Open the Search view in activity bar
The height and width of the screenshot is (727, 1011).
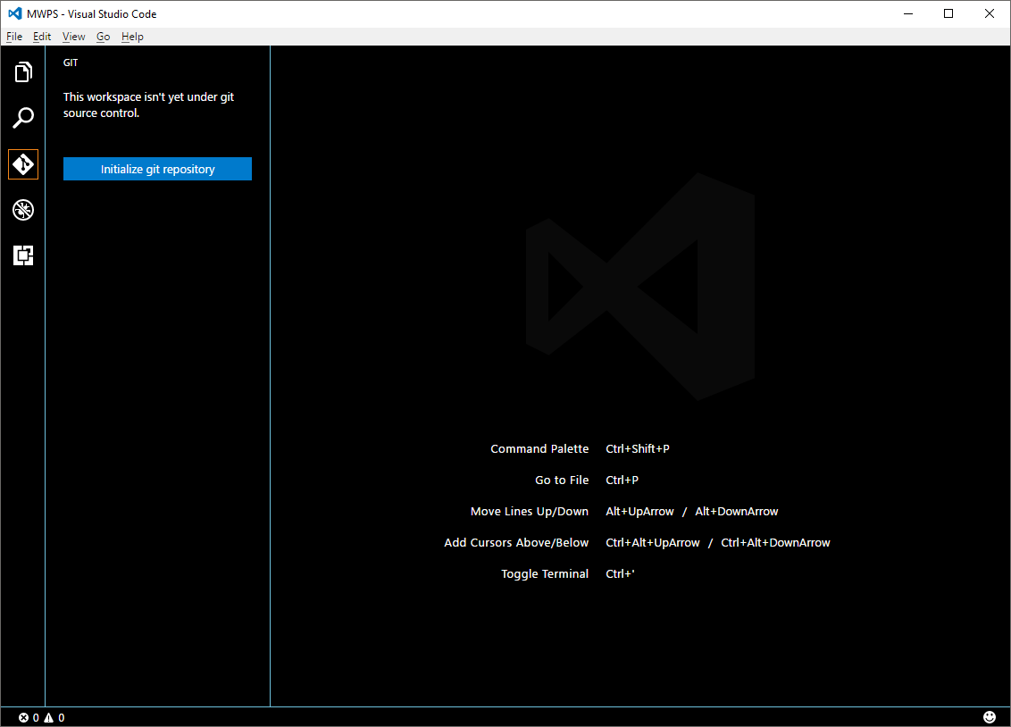tap(23, 118)
